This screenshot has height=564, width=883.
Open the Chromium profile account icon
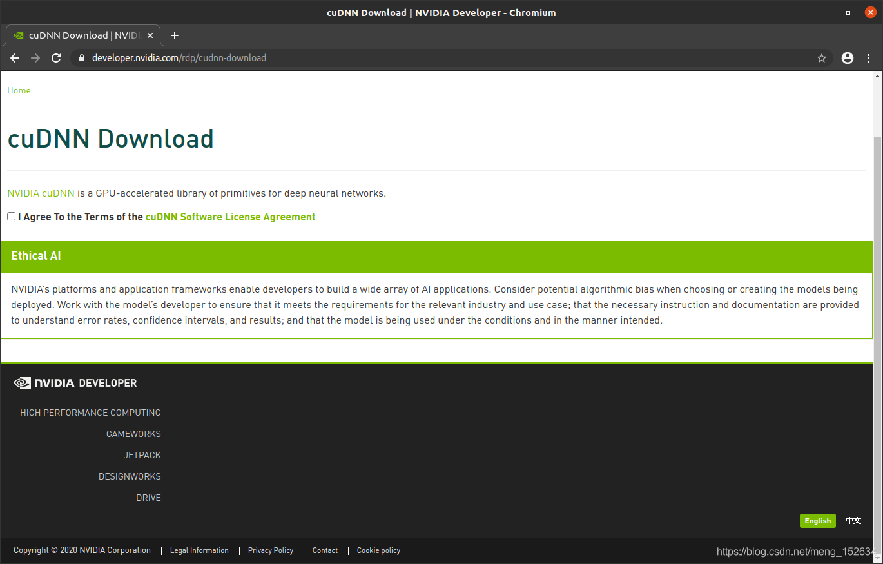pos(848,58)
